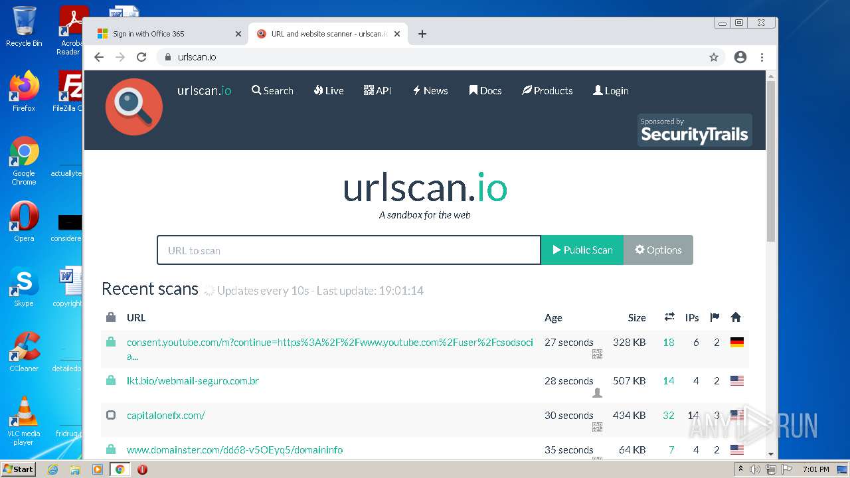Screen dimensions: 850x478
Task: Open the SecurityTrails sponsor banner
Action: [x=695, y=130]
